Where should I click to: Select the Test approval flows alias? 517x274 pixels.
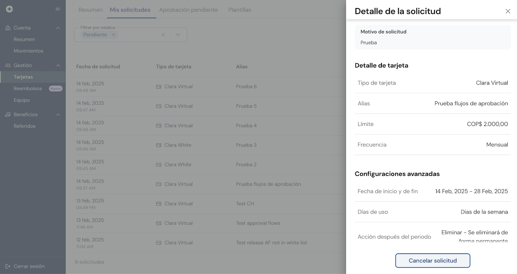click(x=258, y=223)
